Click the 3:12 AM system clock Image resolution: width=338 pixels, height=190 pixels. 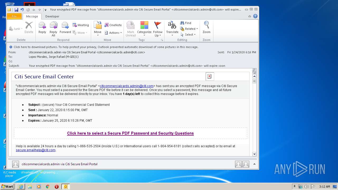[324, 187]
